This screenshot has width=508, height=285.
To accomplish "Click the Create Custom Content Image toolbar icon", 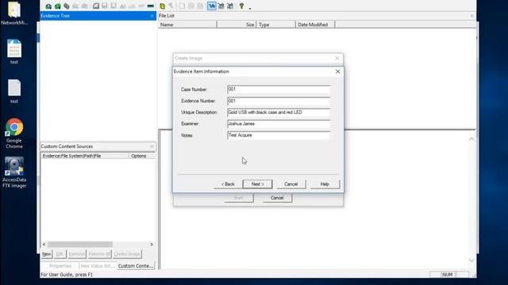I will coord(132,6).
